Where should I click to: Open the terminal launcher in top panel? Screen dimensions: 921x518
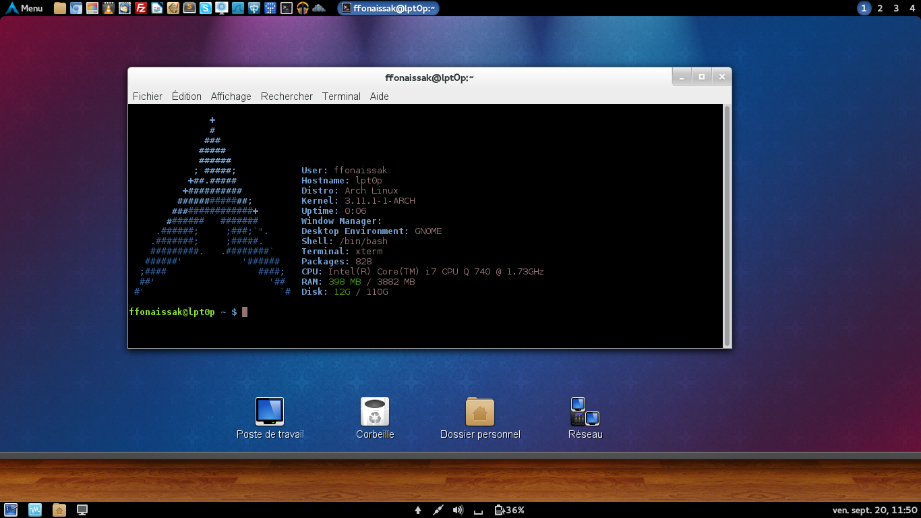coord(287,8)
